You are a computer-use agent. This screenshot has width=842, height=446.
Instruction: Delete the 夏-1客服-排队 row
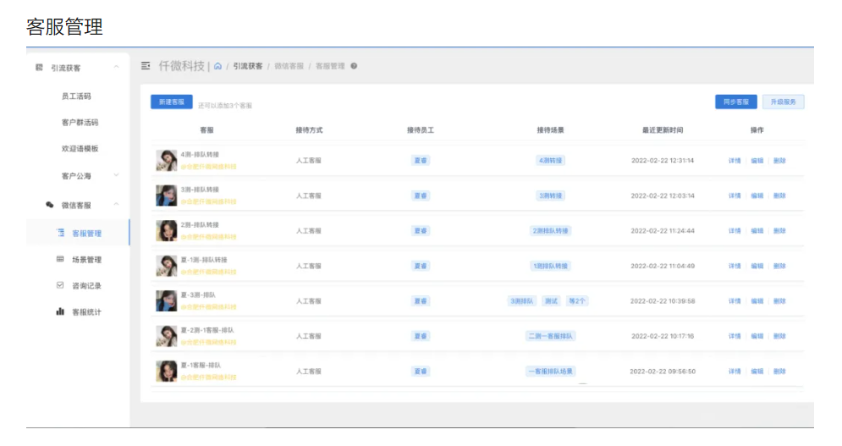coord(779,372)
